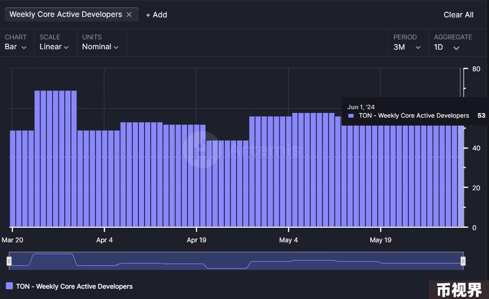This screenshot has height=299, width=489.
Task: Click the Weekly Core Active Developers chip label
Action: pyautogui.click(x=66, y=15)
